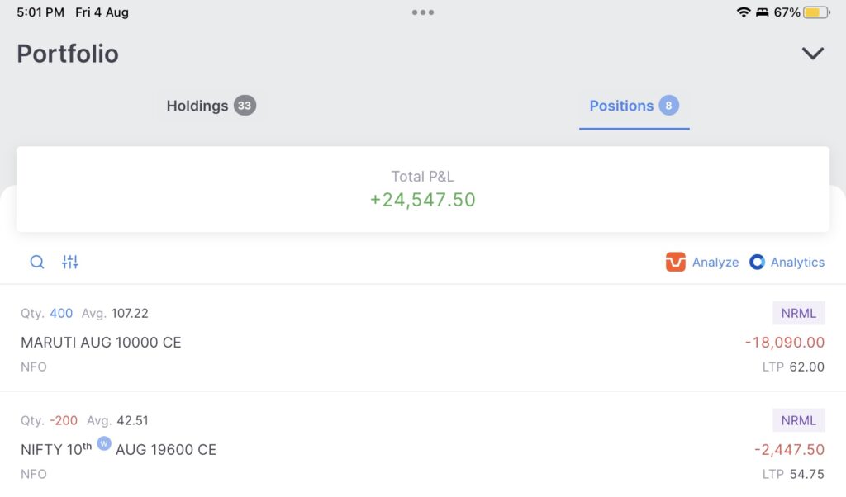Click the blue Analytics circle icon
The height and width of the screenshot is (497, 846).
tap(757, 263)
